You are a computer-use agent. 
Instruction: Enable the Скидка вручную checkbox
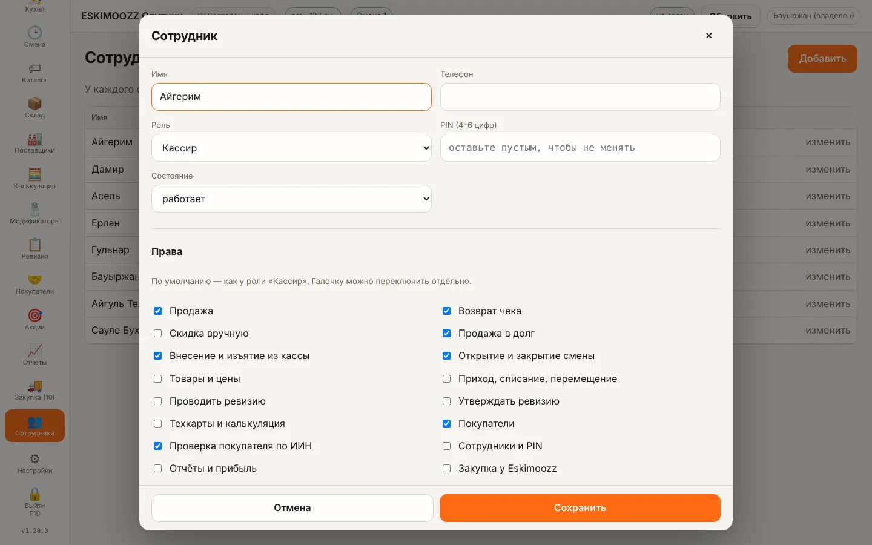157,334
